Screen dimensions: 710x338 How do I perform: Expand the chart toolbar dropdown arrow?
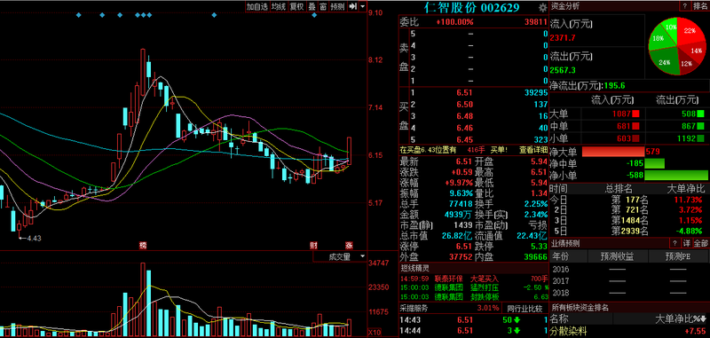point(364,6)
